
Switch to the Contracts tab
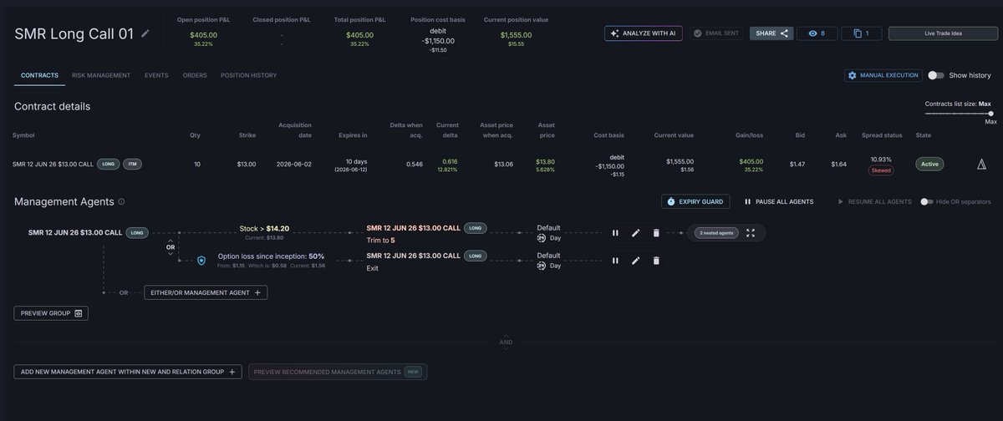[39, 75]
